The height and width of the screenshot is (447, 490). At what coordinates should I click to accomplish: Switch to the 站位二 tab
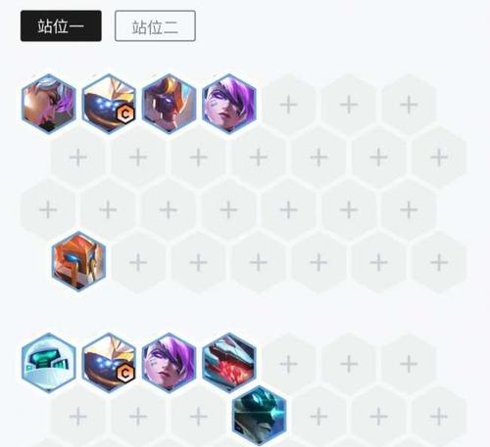pyautogui.click(x=155, y=26)
